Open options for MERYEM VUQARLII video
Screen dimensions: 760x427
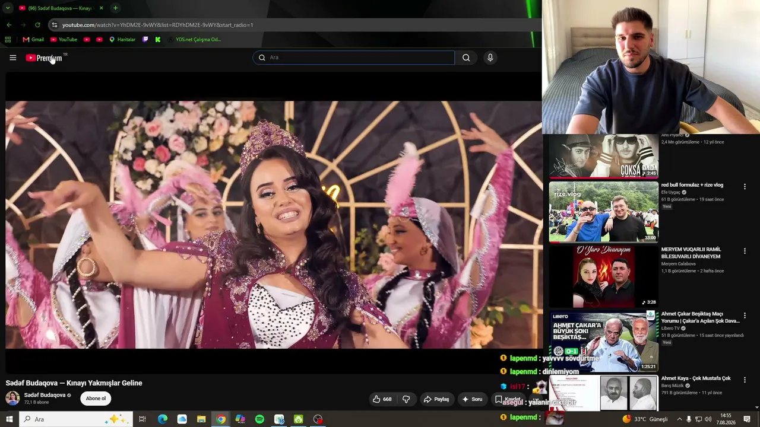[745, 251]
